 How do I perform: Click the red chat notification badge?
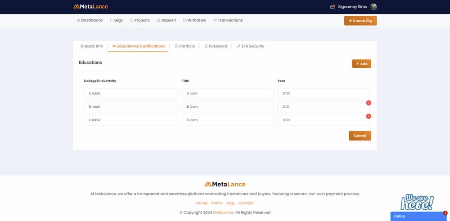pyautogui.click(x=445, y=213)
